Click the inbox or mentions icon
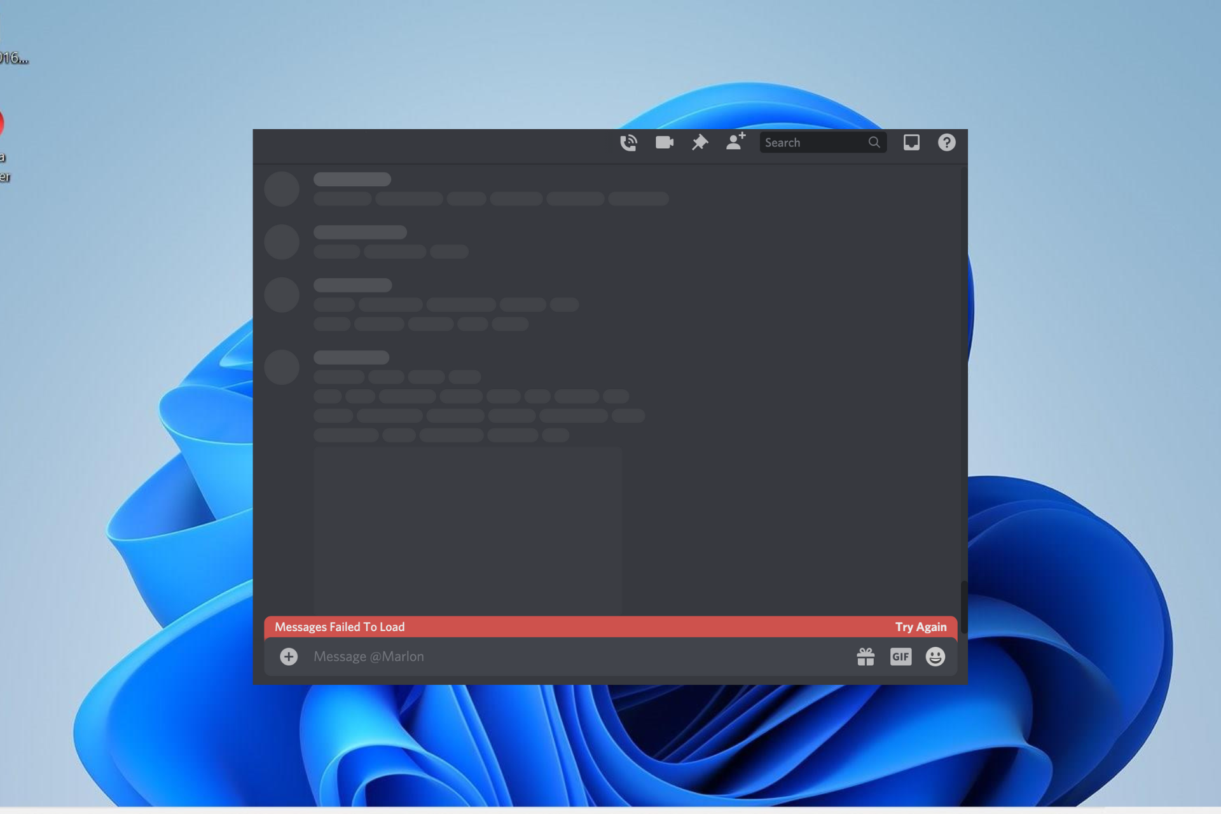The height and width of the screenshot is (814, 1221). (911, 142)
